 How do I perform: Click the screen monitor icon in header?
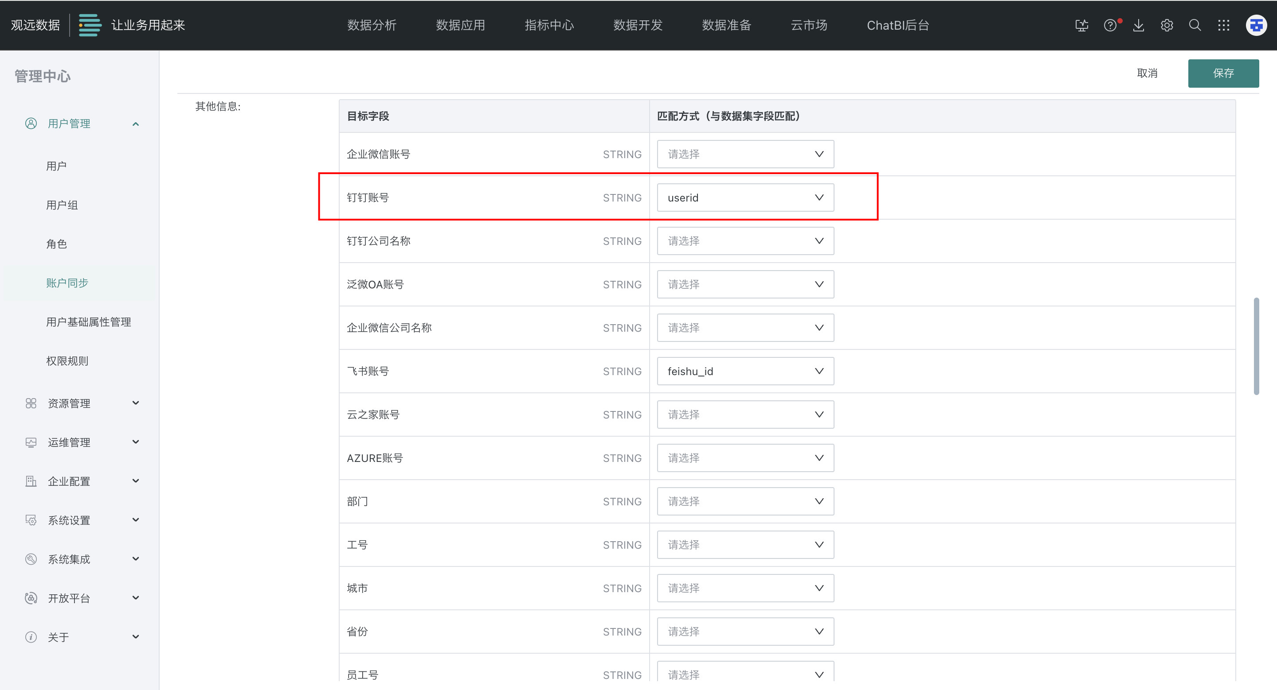[x=1082, y=25]
